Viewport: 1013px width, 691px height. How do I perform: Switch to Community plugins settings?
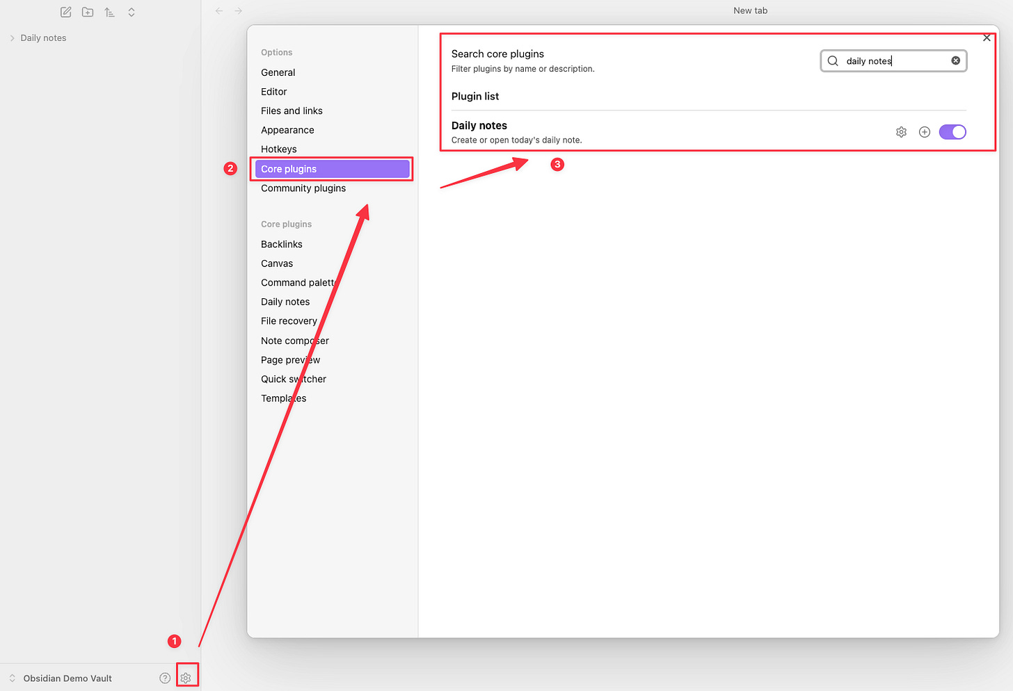(303, 188)
